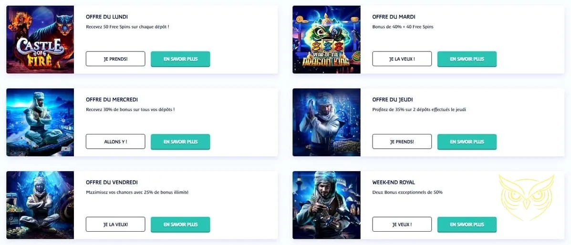
Task: Open EN SAVOIR PLUS for Thursday offer
Action: (467, 142)
